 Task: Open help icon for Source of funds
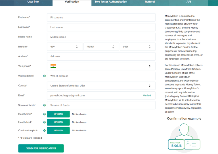coord(45,105)
